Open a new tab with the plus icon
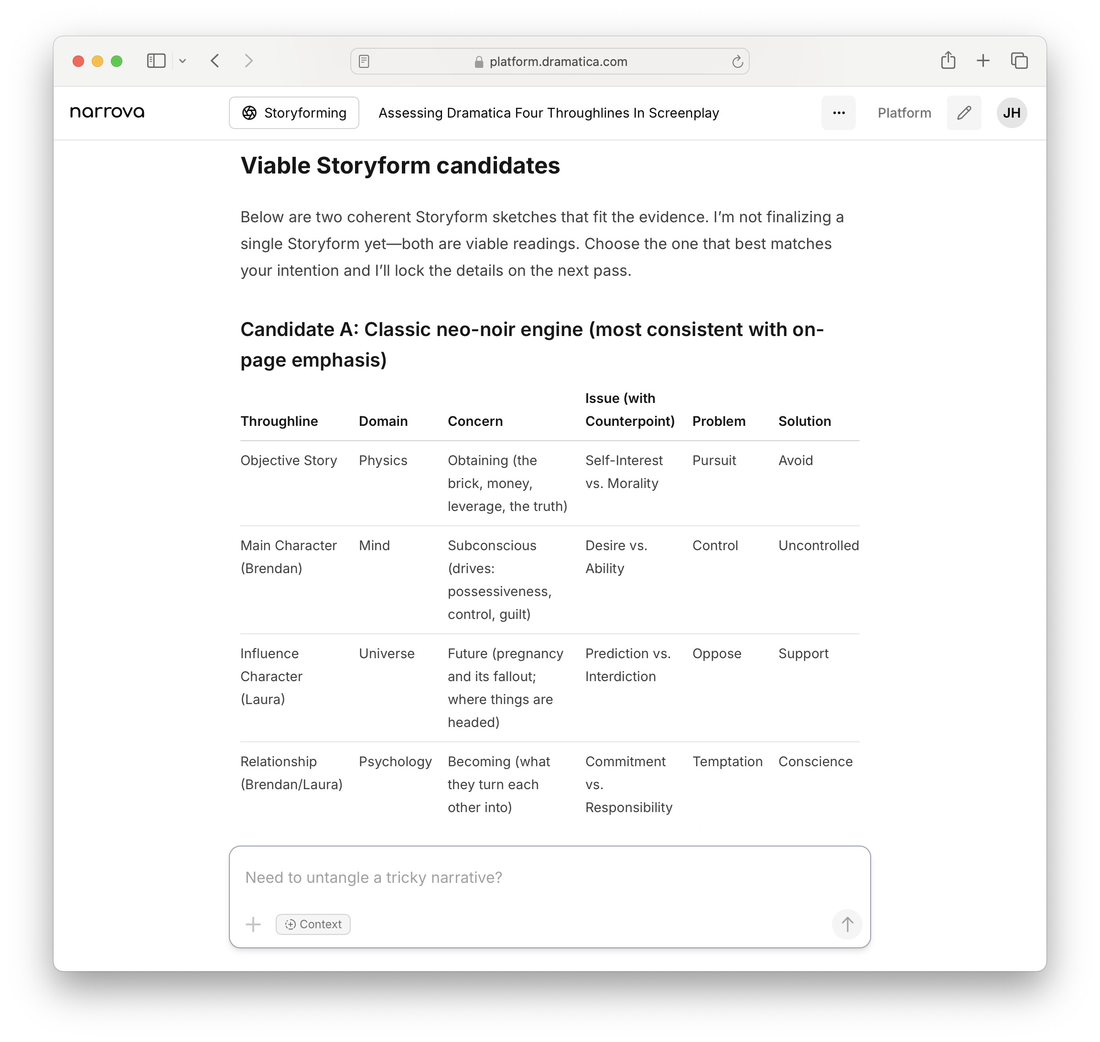Viewport: 1100px width, 1042px height. 983,61
